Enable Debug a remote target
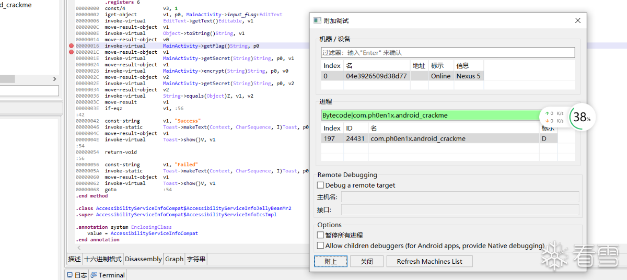 (321, 185)
